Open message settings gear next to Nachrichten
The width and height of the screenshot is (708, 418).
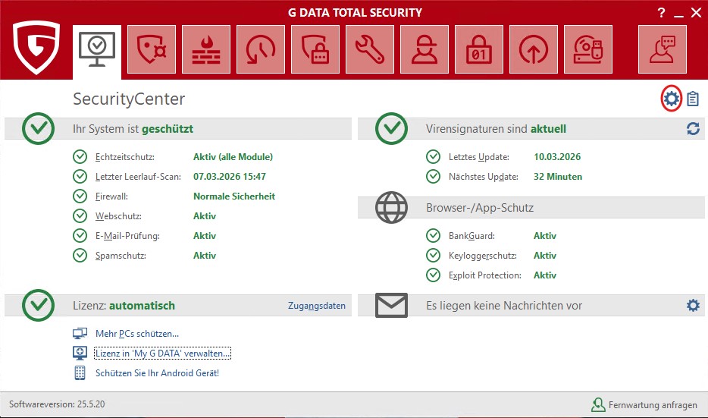point(693,306)
